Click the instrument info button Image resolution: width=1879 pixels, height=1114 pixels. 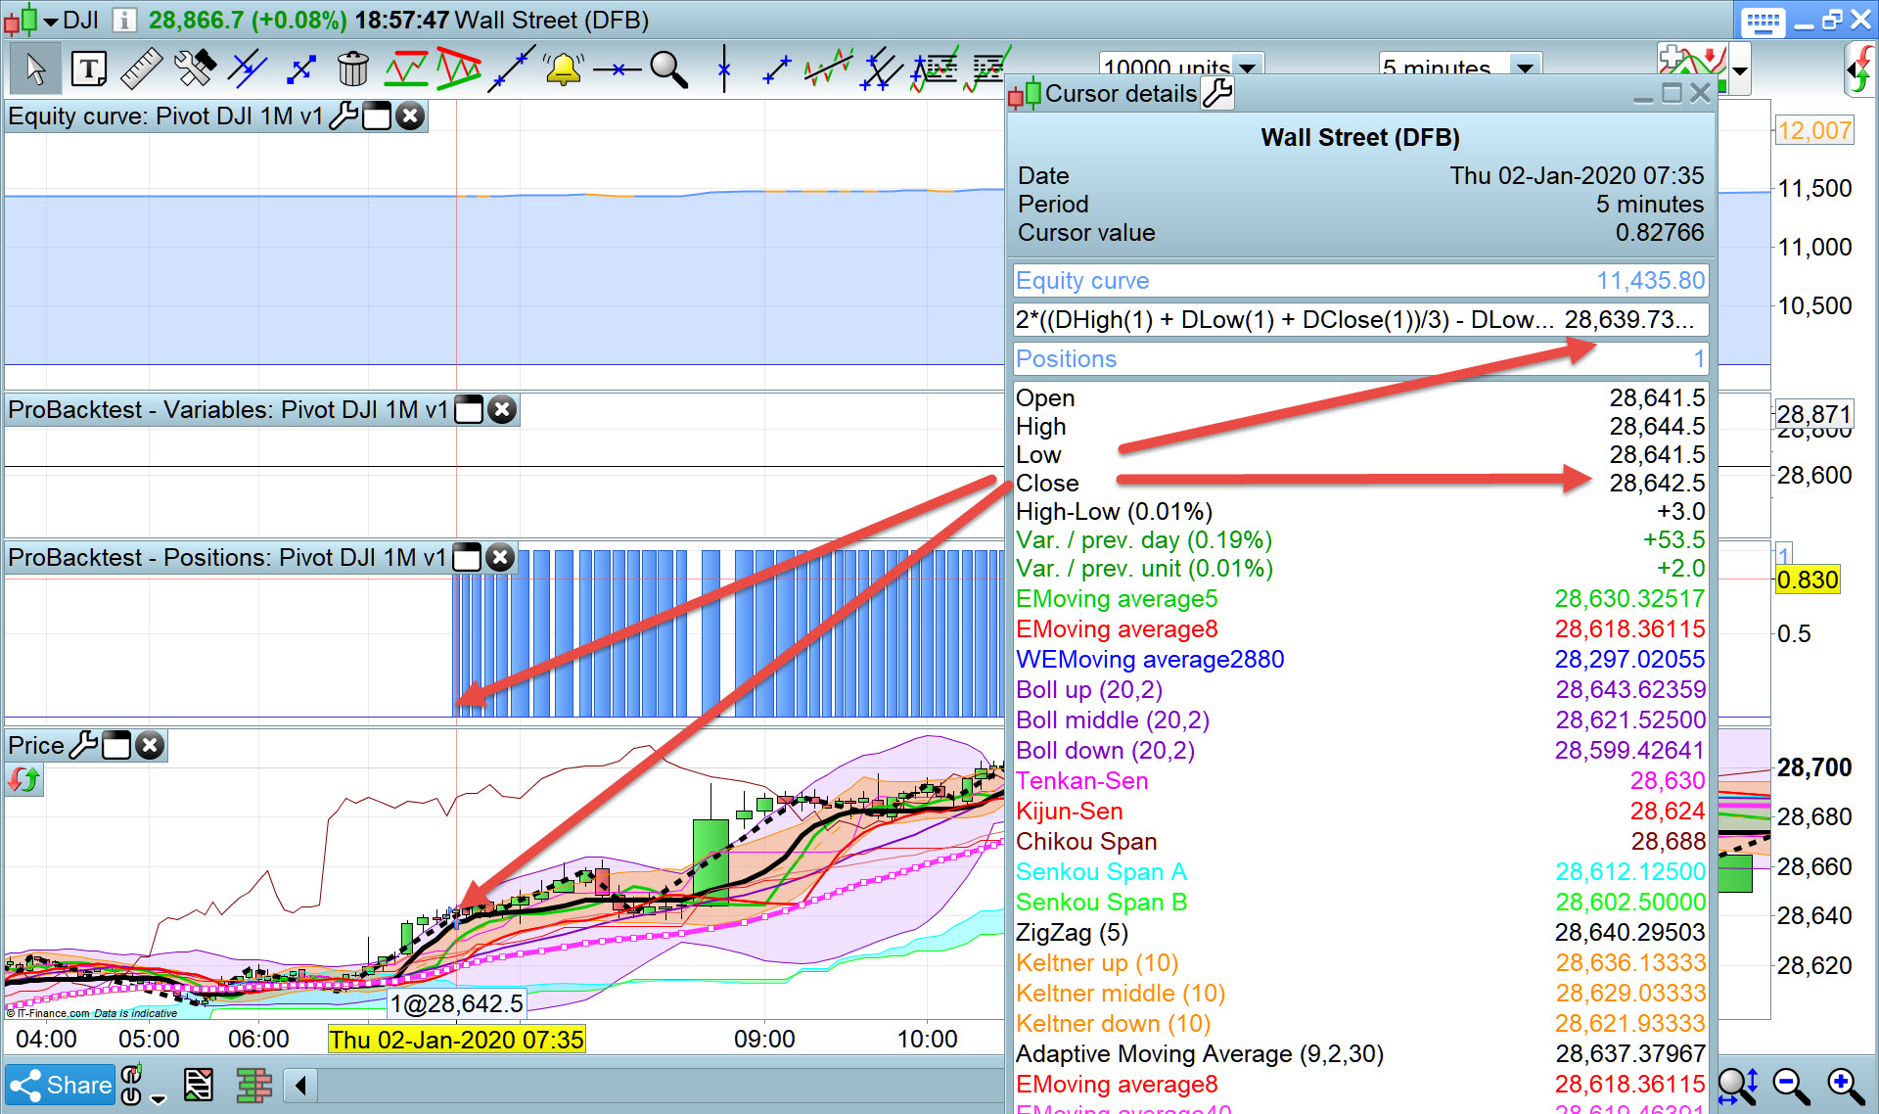coord(124,21)
